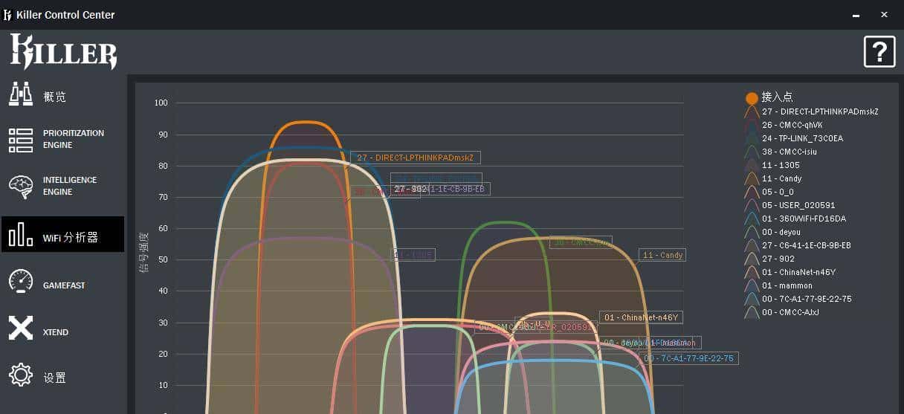Select legend entry 00 - CMCC-AJxJ

click(790, 312)
